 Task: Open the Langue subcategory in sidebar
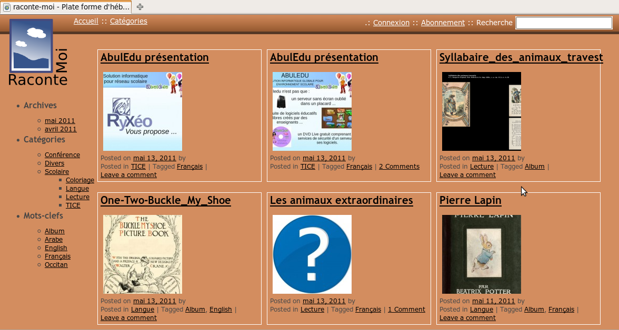pyautogui.click(x=77, y=189)
